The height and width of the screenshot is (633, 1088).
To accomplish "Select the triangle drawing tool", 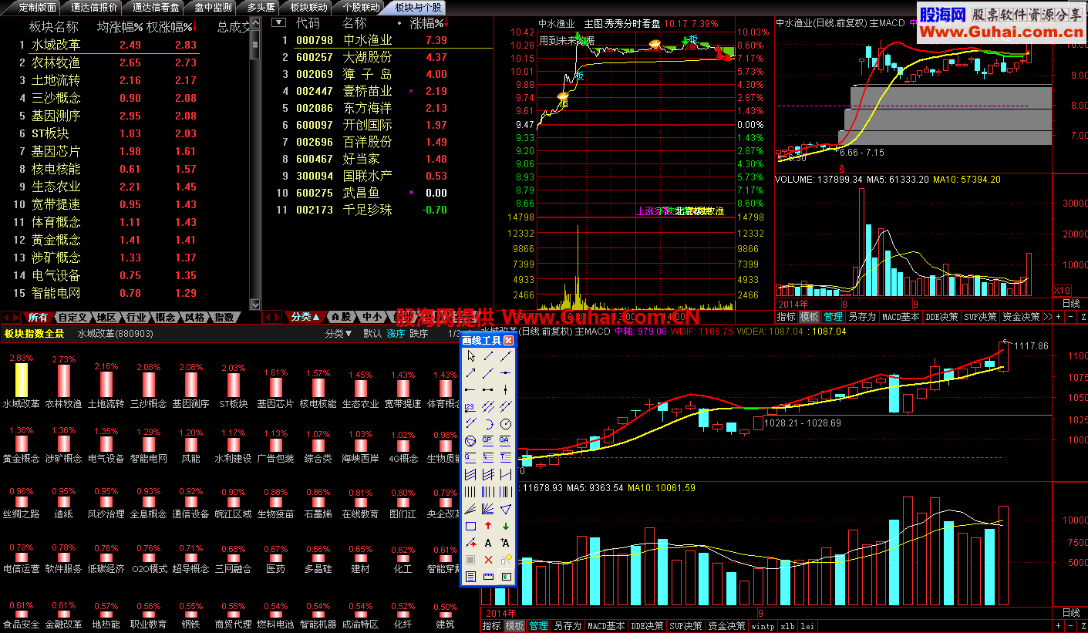I will point(506,508).
